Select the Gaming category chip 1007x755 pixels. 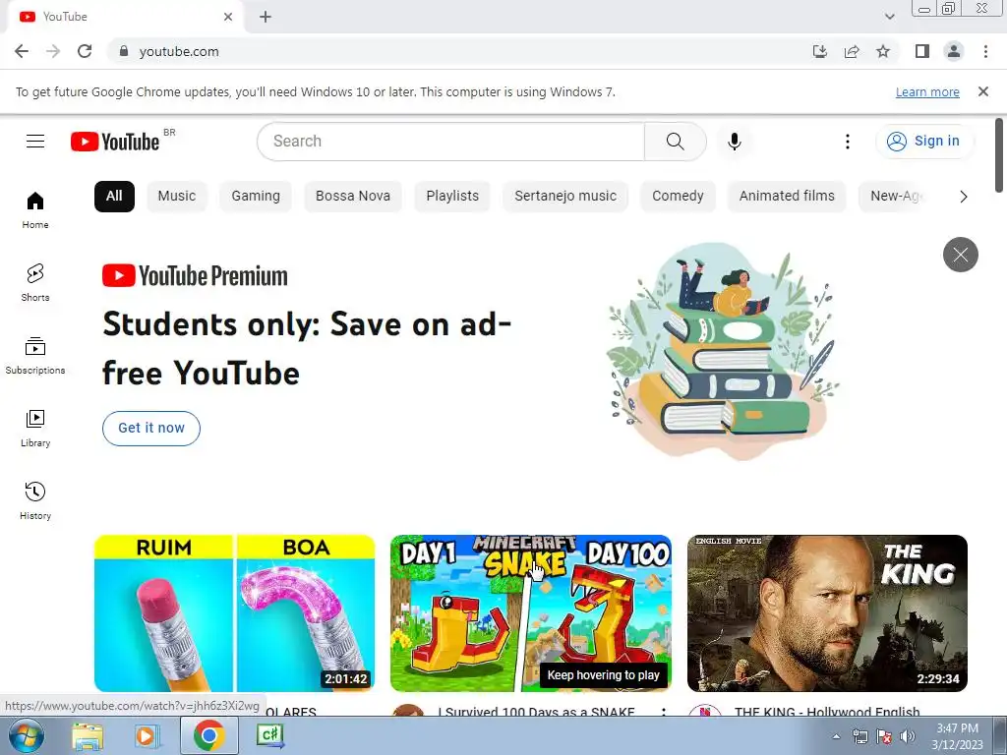[256, 197]
